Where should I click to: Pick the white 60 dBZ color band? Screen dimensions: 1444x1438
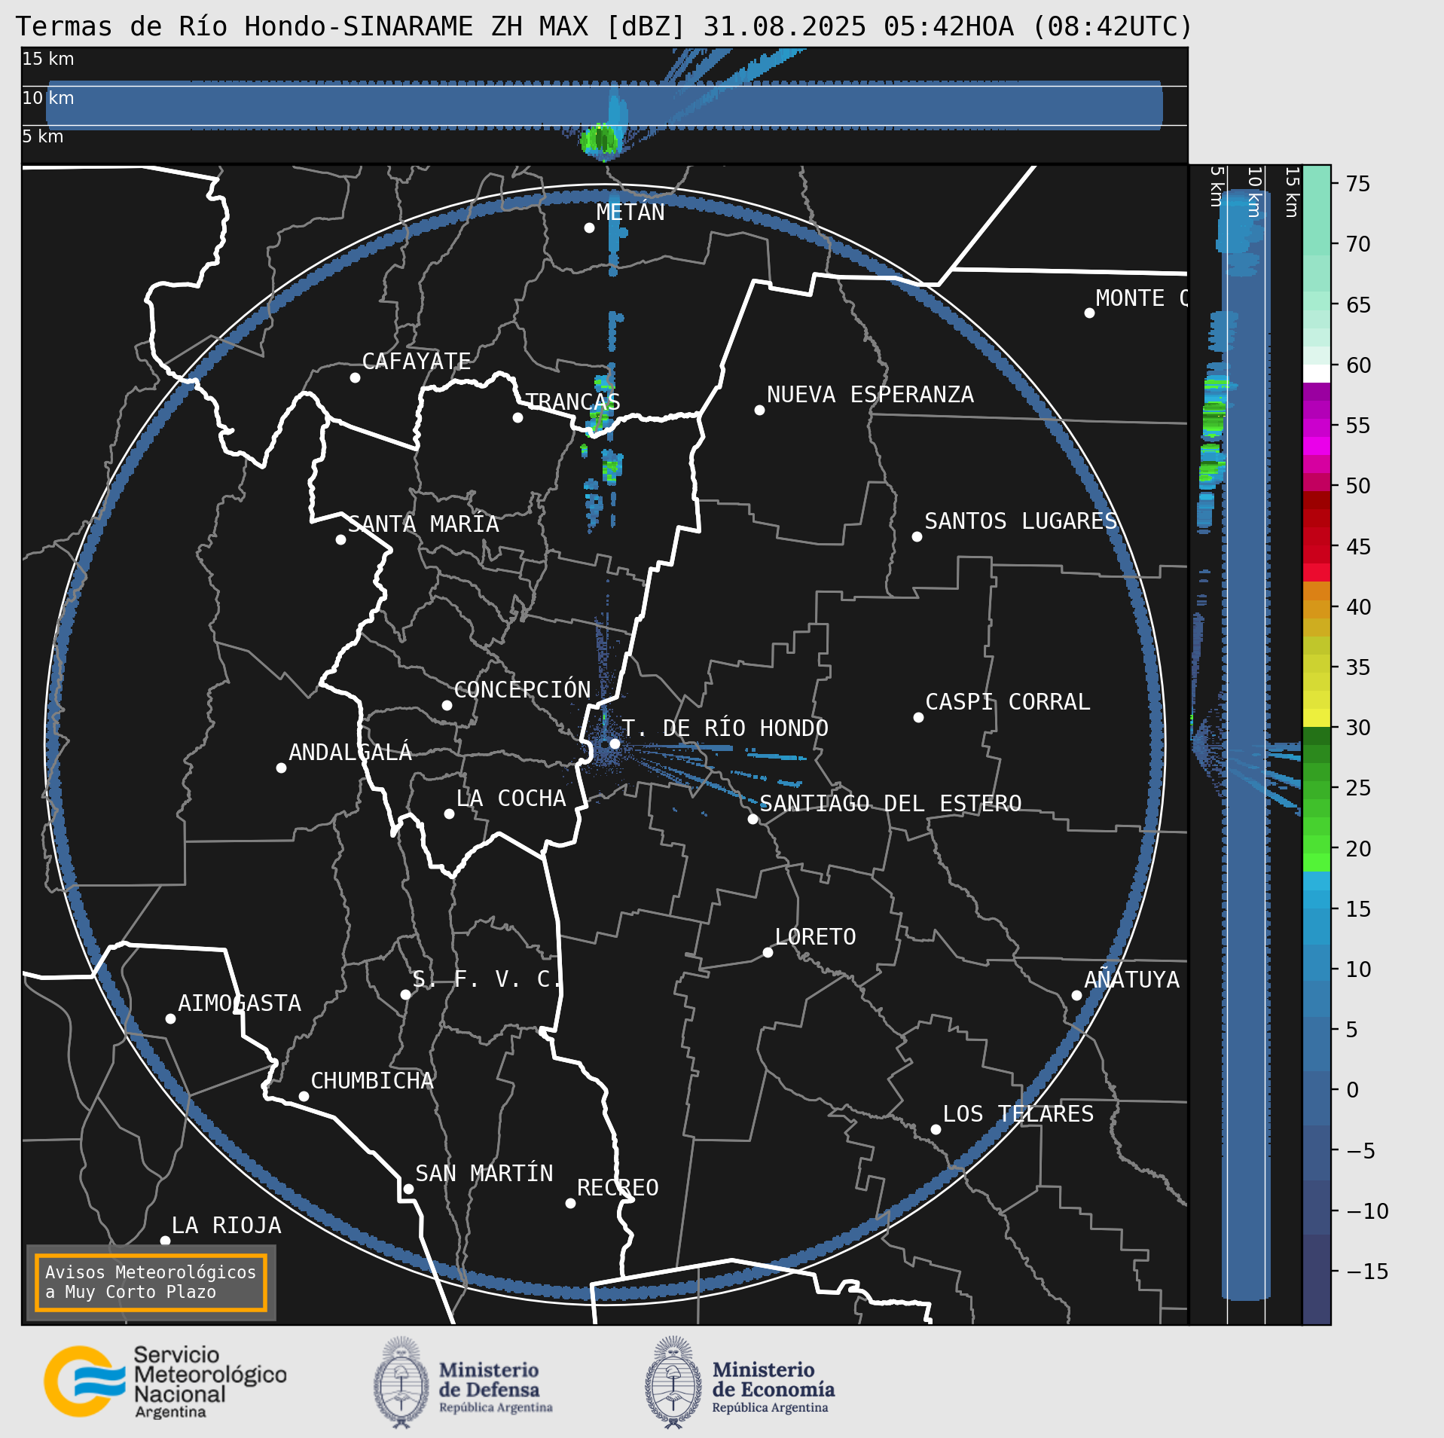pos(1316,374)
